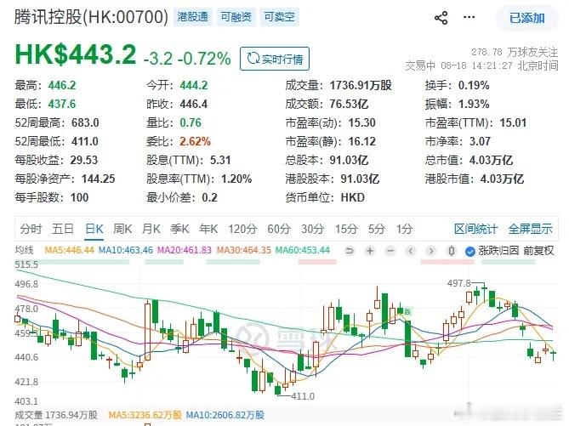Toggle the 涨跌归因 checkbox
The height and width of the screenshot is (426, 569).
pos(470,251)
